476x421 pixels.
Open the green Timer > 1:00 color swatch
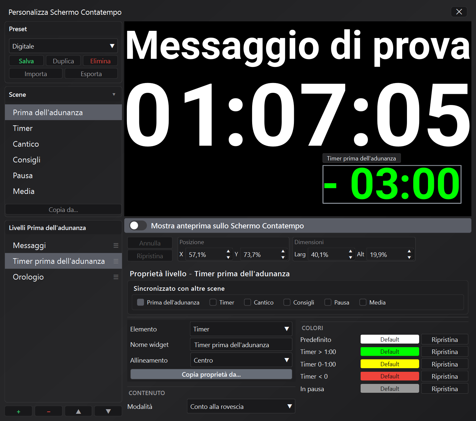pos(390,351)
